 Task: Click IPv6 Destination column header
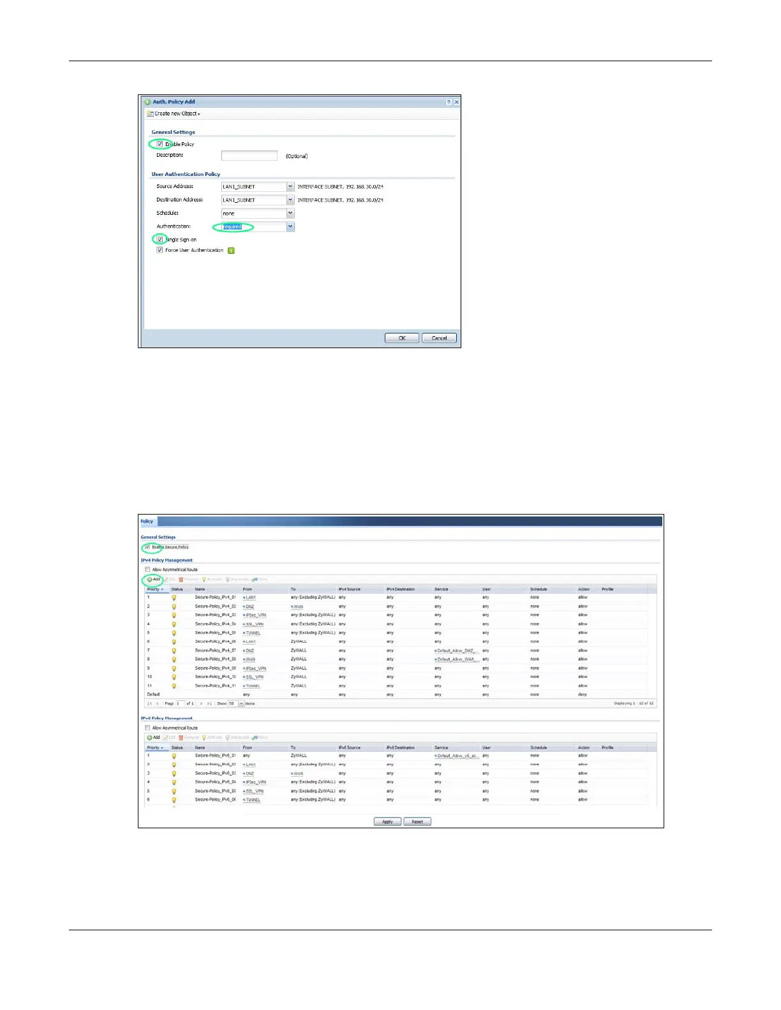[408, 747]
